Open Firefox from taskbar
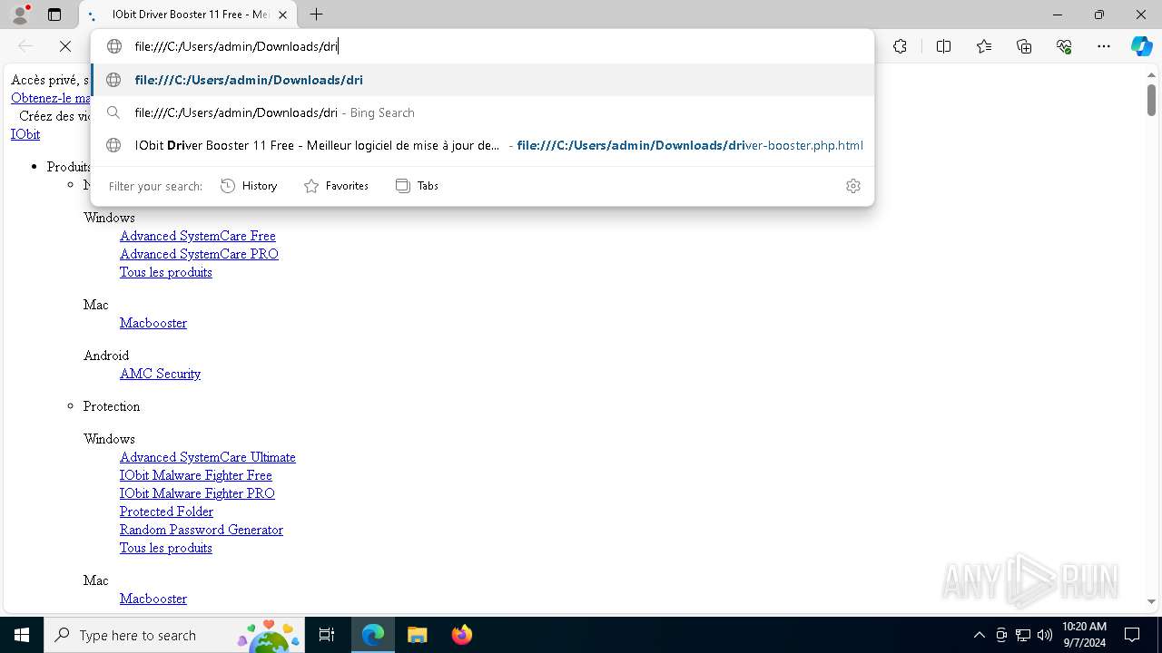 pos(461,635)
